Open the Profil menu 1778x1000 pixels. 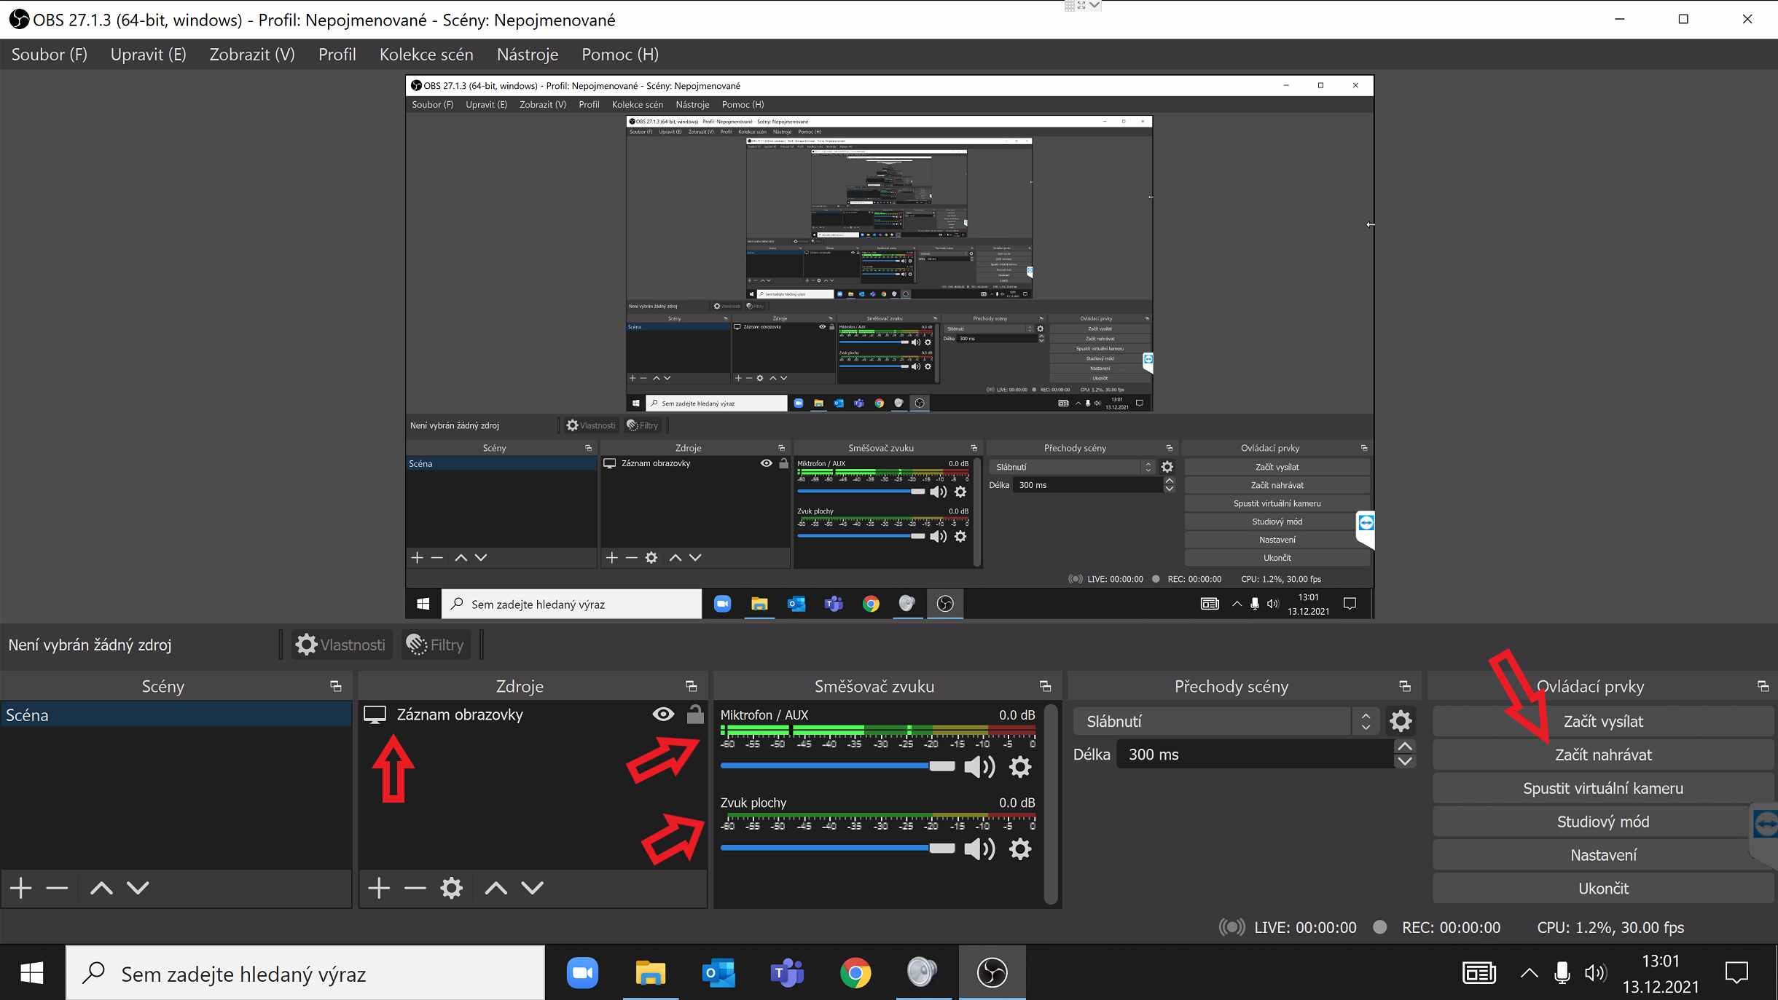tap(337, 55)
